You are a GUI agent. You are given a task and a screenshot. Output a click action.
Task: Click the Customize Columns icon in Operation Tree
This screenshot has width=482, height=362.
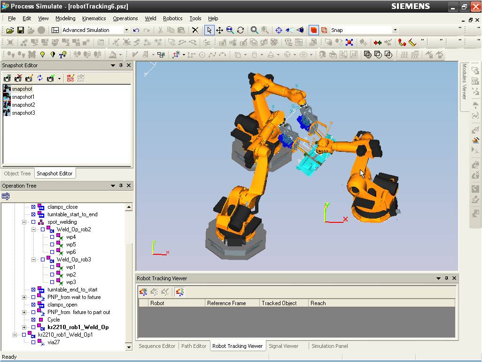[x=6, y=196]
